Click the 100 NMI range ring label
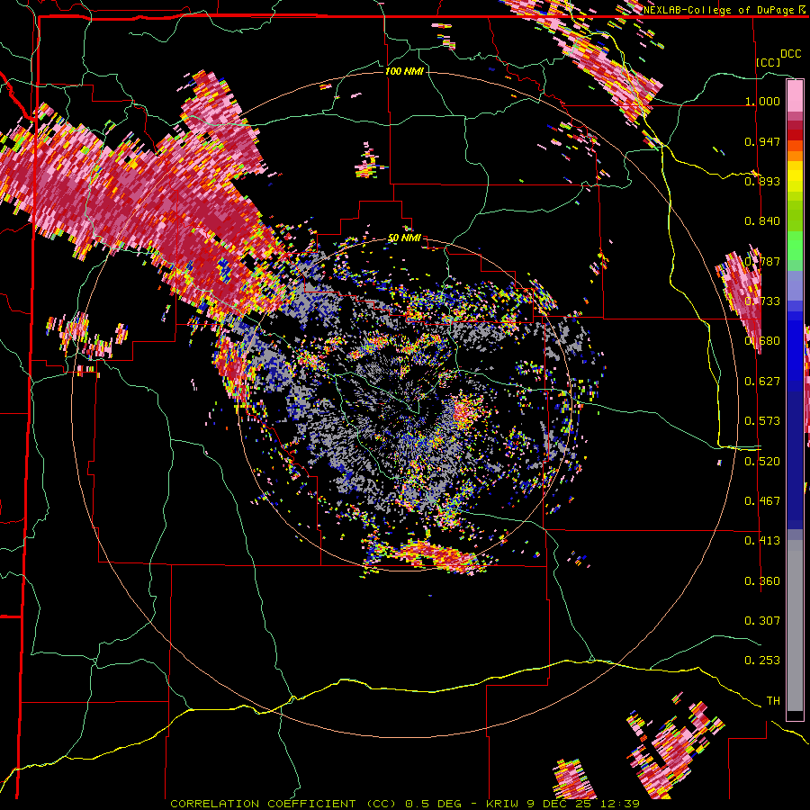This screenshot has width=810, height=810. coord(404,71)
